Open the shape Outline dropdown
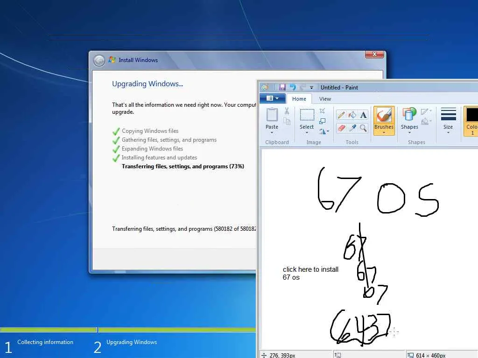The image size is (478, 358). click(426, 111)
